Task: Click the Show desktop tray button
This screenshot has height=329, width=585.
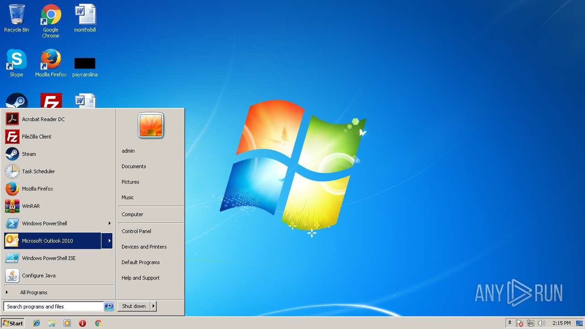Action: (580, 323)
